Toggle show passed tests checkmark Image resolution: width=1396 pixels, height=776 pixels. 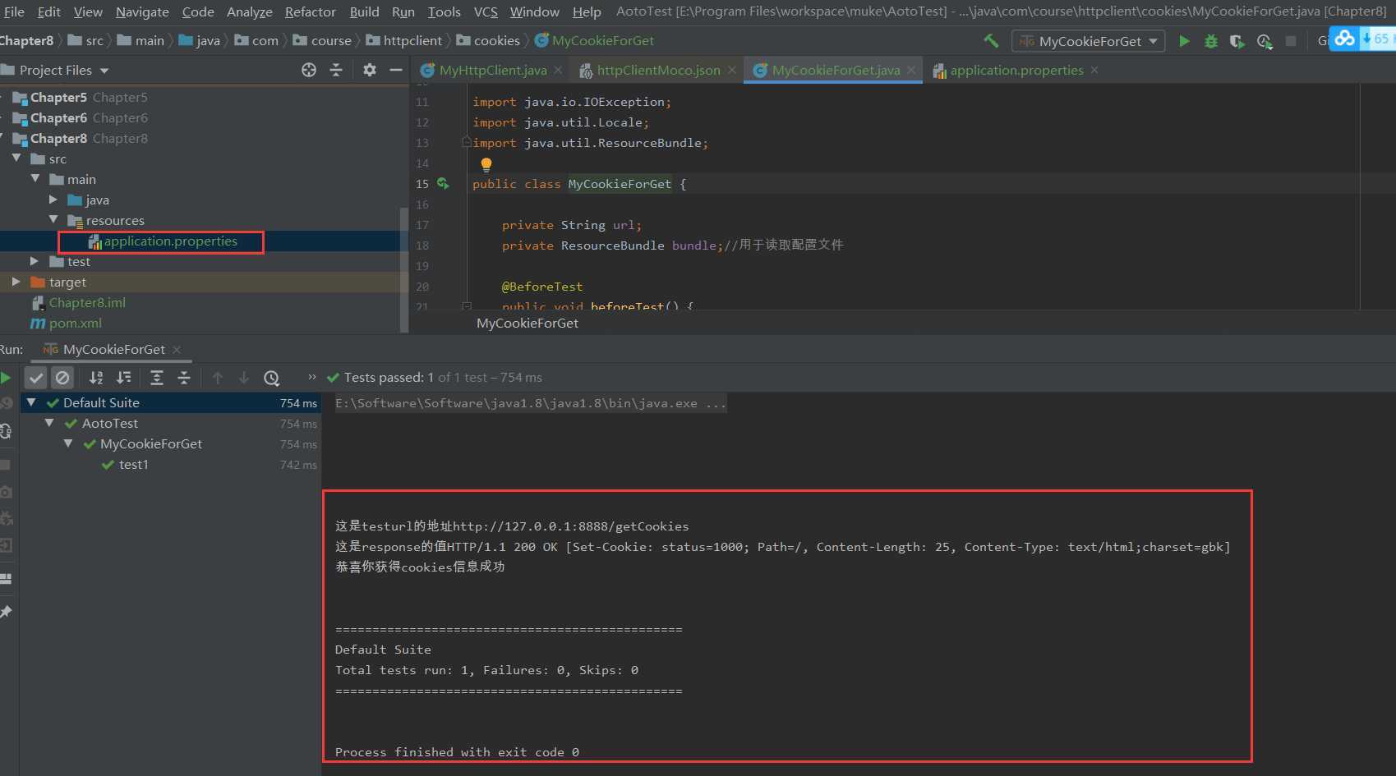tap(35, 378)
